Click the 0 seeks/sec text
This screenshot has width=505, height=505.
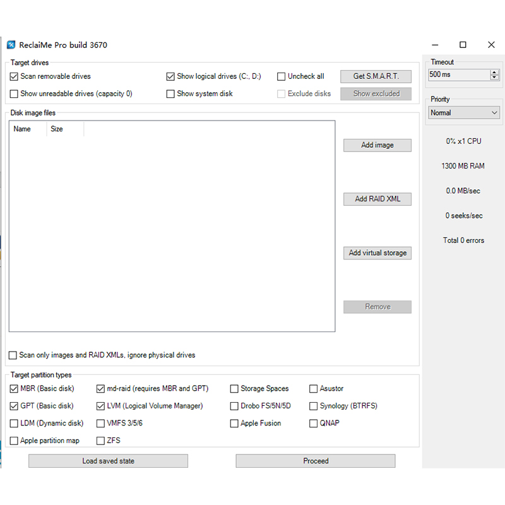click(464, 216)
